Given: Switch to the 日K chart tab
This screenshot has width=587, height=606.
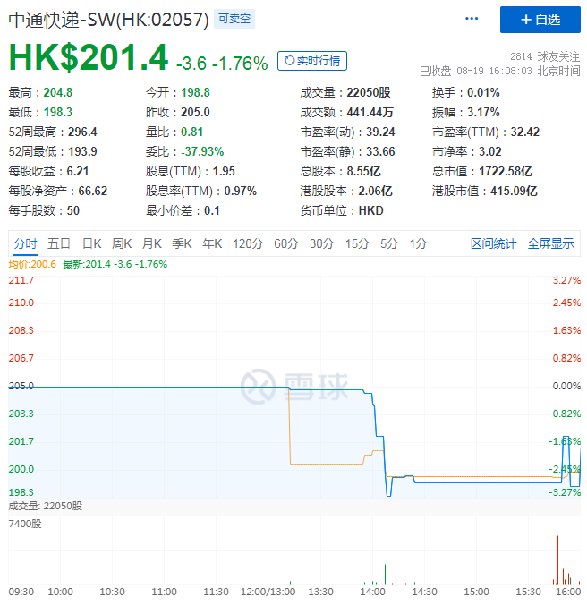Looking at the screenshot, I should 92,243.
